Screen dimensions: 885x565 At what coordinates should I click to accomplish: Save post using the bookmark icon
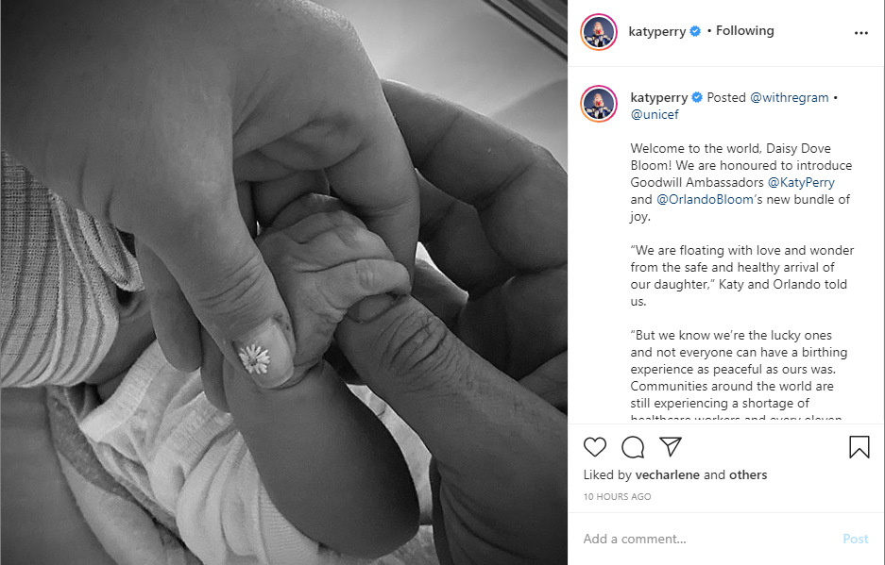click(859, 446)
